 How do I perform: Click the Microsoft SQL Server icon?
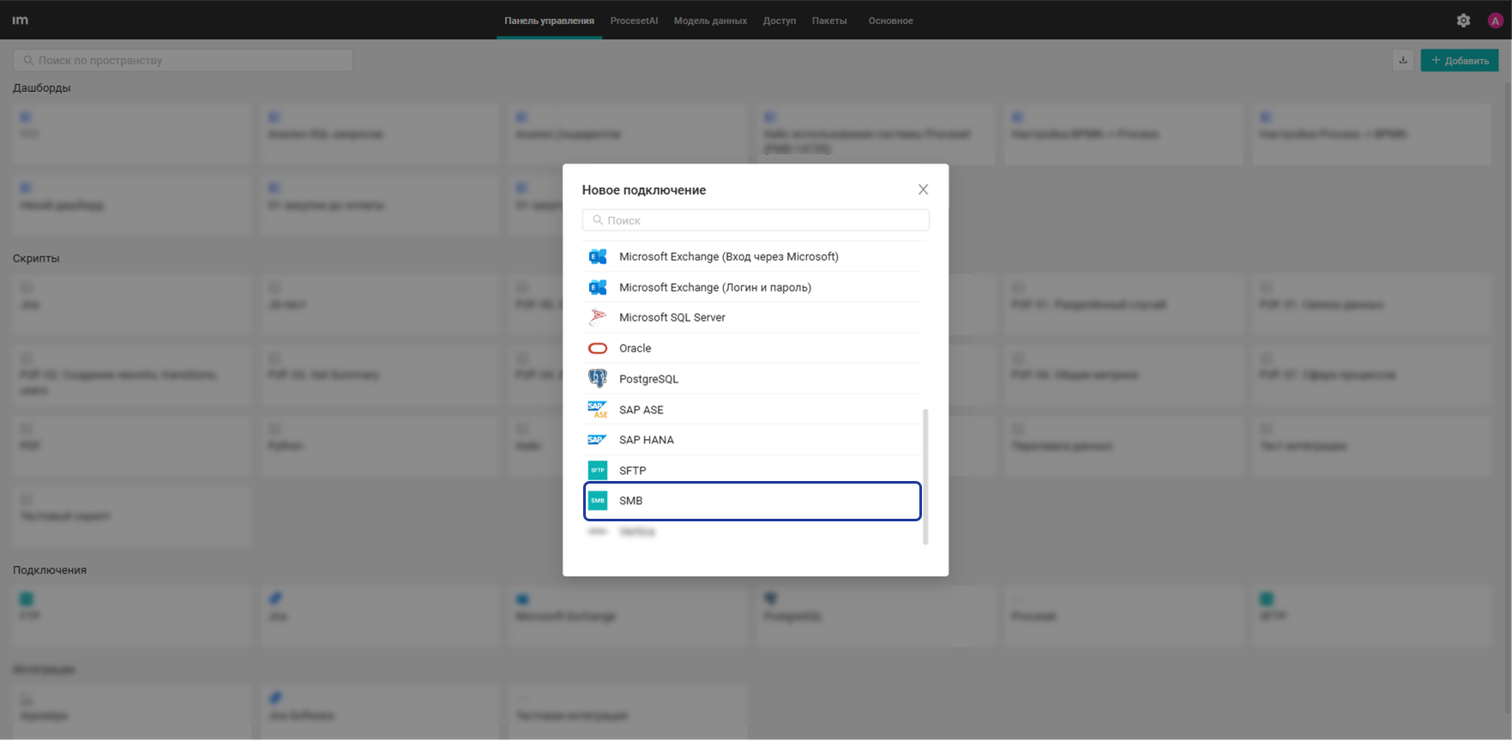[598, 317]
